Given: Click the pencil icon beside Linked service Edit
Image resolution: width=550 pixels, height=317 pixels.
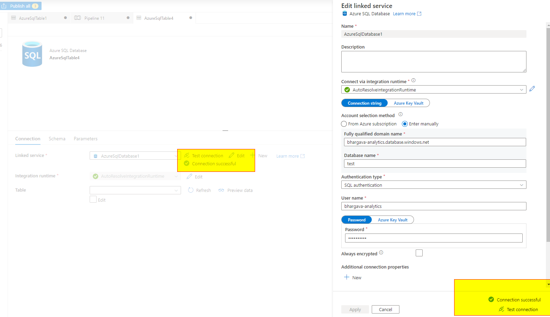Looking at the screenshot, I should click(232, 155).
